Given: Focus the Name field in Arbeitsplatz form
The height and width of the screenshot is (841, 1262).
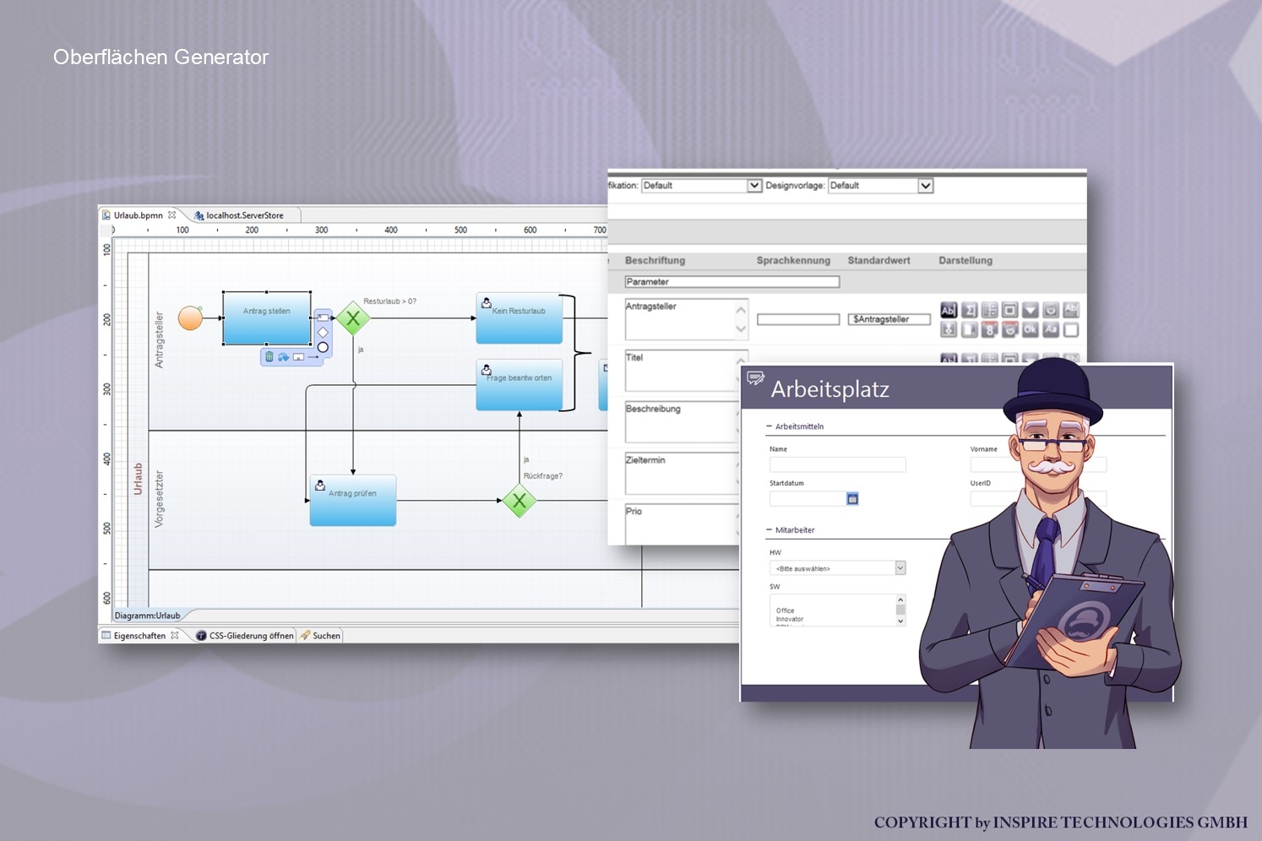Looking at the screenshot, I should (837, 464).
